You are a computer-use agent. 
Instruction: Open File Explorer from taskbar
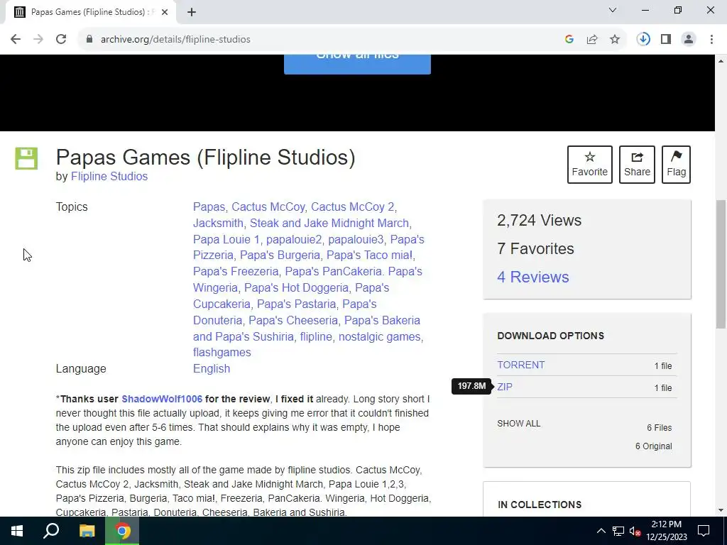click(x=87, y=531)
